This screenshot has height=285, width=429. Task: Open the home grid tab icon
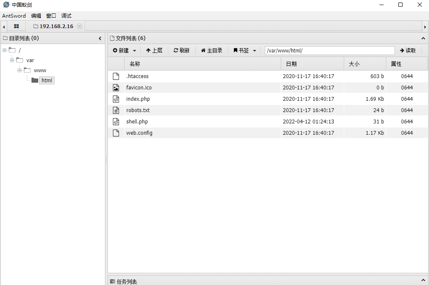tap(16, 26)
